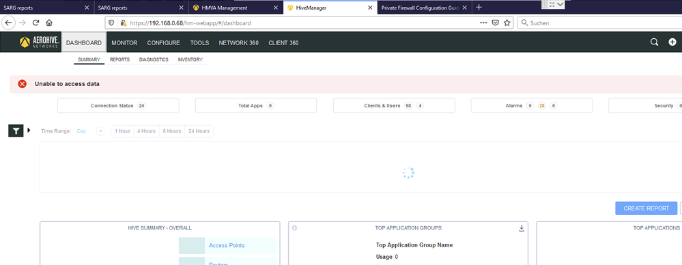
Task: Select the Summary sub-tab
Action: (x=89, y=59)
